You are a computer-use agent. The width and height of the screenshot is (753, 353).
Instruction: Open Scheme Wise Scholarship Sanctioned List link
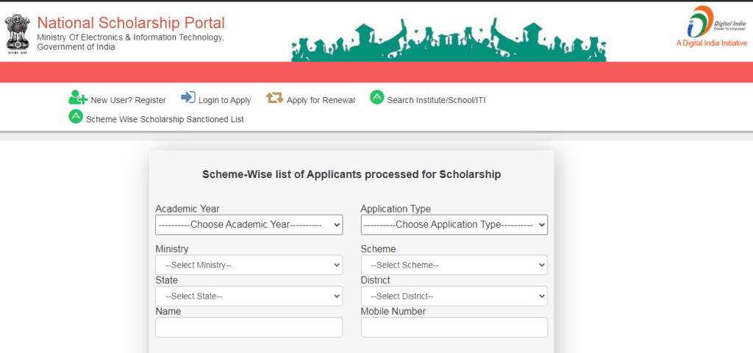165,119
